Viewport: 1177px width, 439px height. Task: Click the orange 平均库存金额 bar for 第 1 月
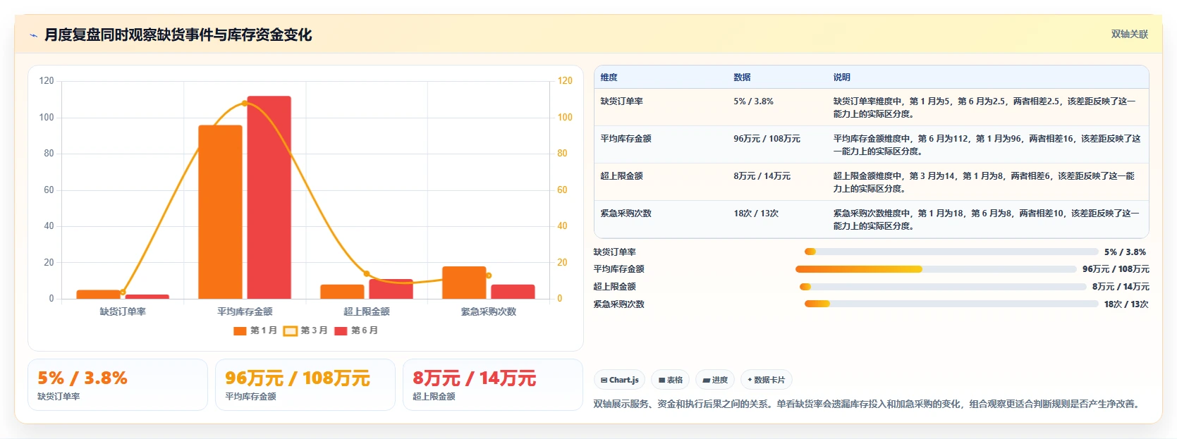pos(220,212)
